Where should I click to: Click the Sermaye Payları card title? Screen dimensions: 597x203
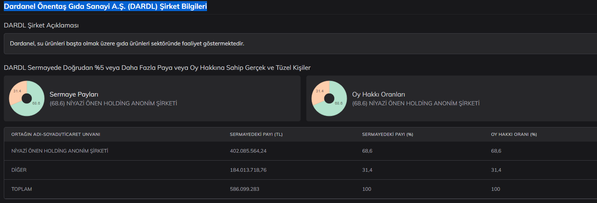(74, 94)
